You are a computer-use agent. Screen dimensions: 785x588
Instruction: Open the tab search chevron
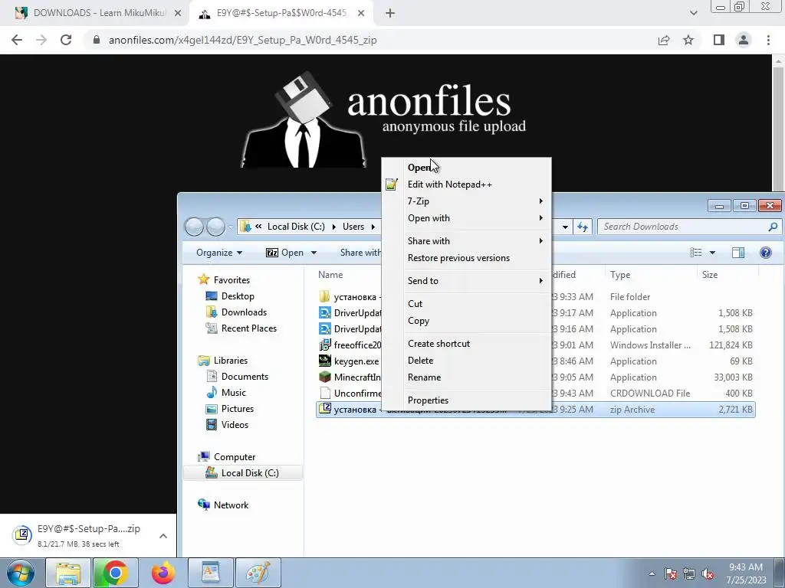[693, 14]
